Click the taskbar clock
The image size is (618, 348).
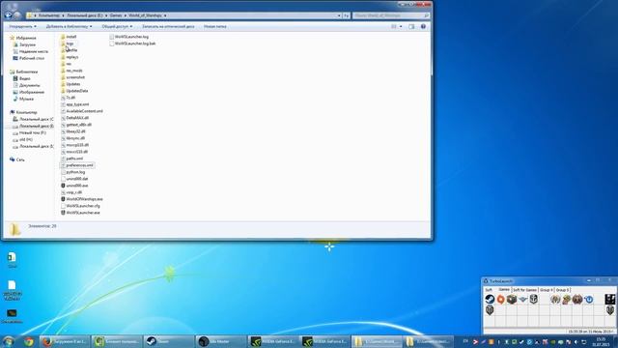[x=601, y=341]
